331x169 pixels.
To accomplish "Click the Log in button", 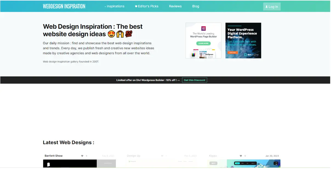I will (x=272, y=7).
